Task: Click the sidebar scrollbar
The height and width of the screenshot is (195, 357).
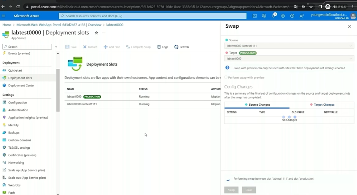Action: (58, 90)
